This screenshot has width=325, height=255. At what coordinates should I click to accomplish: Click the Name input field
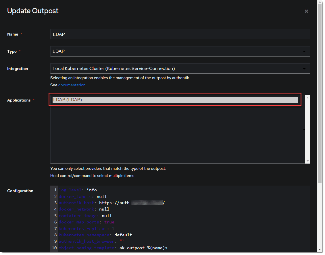pos(180,34)
